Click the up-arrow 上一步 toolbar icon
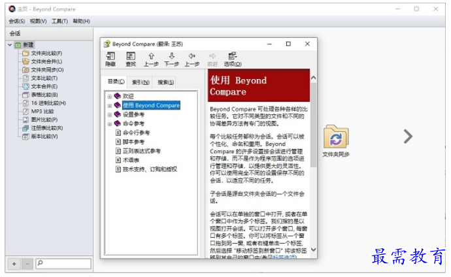This screenshot has width=451, height=277. 151,59
